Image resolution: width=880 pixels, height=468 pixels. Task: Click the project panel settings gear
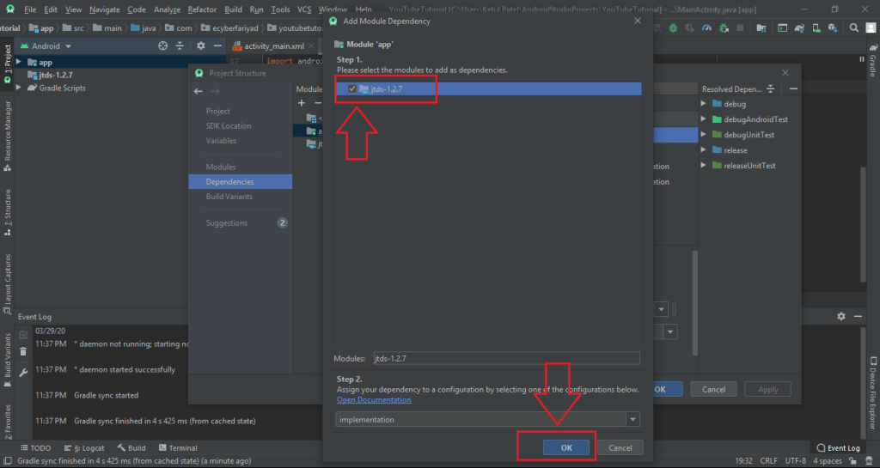pos(200,46)
